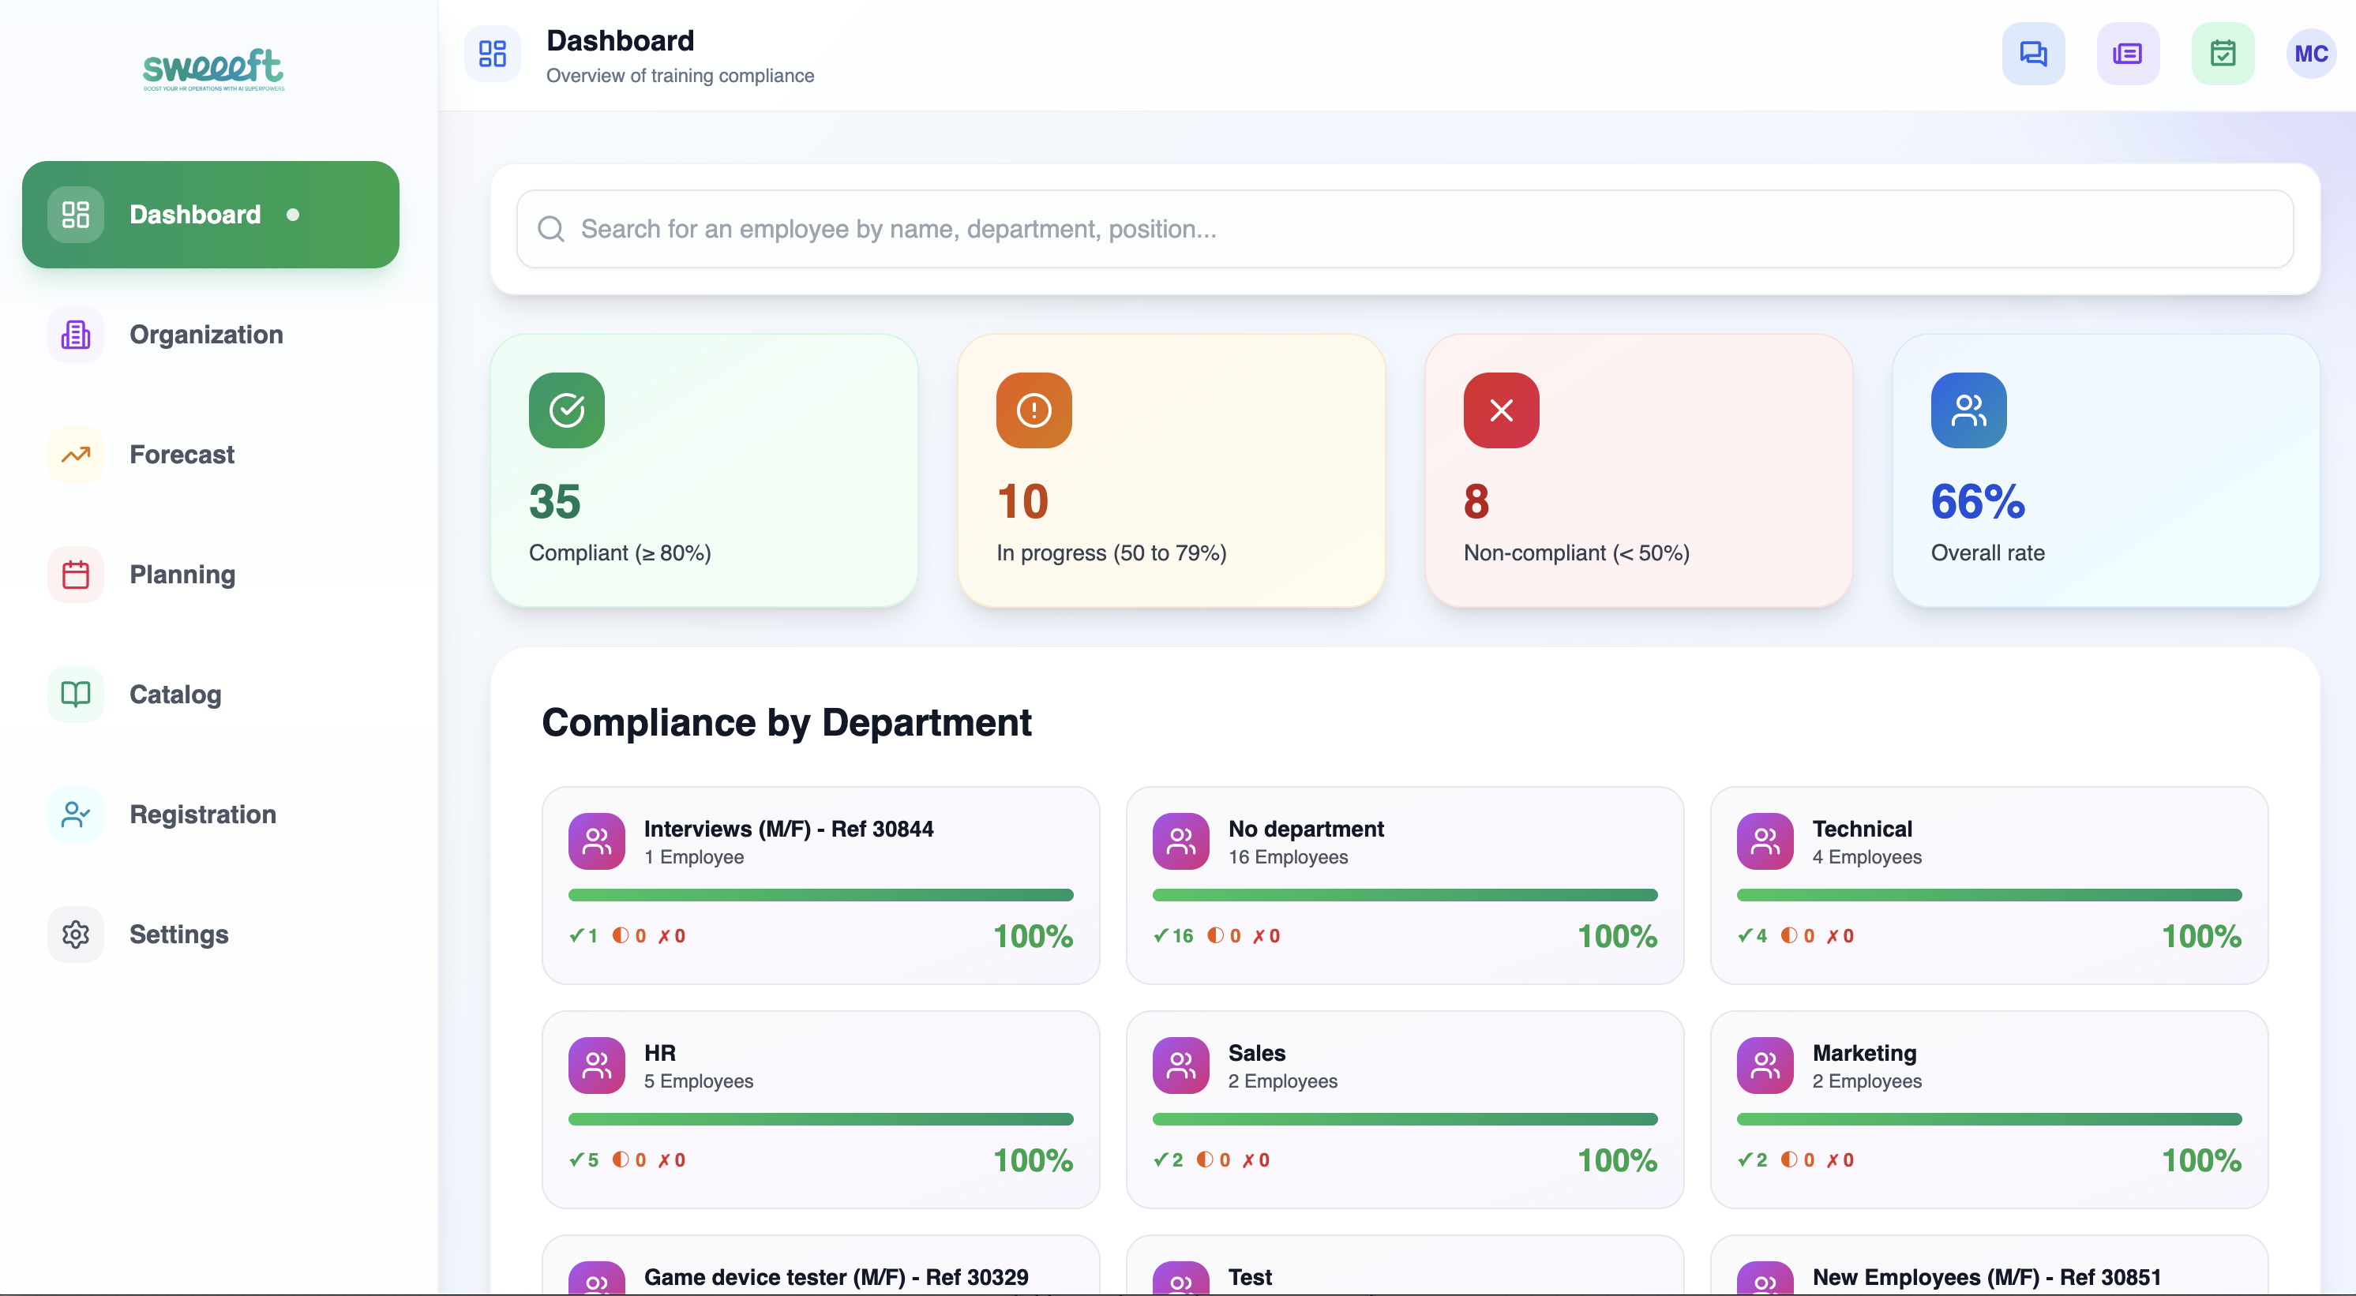Open the green calendar tasks icon
This screenshot has height=1296, width=2356.
2223,53
